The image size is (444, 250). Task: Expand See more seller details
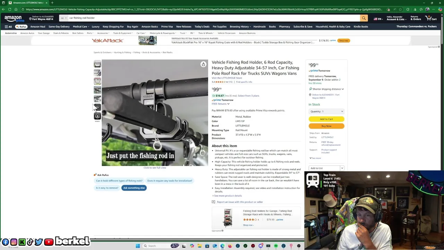click(x=315, y=158)
